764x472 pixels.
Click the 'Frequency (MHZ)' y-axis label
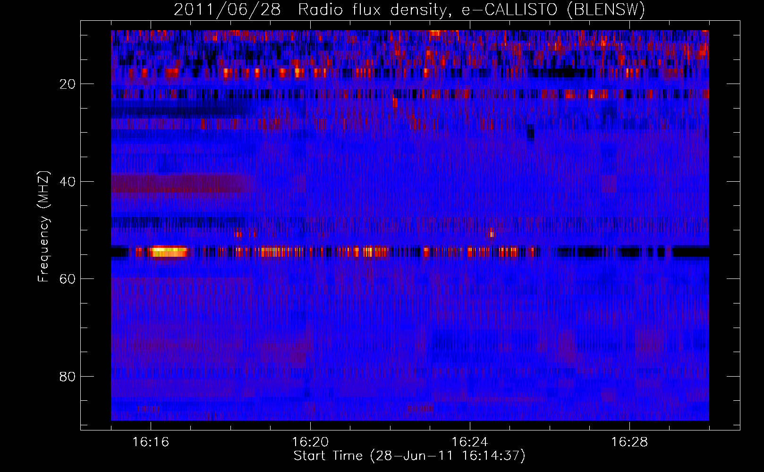tap(43, 227)
